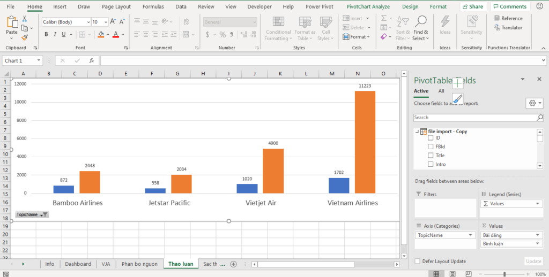Click the Borders icon
The width and height of the screenshot is (549, 277).
[x=82, y=34]
